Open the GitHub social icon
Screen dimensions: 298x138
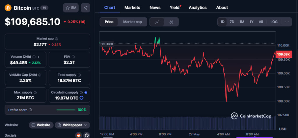pyautogui.click(x=86, y=135)
